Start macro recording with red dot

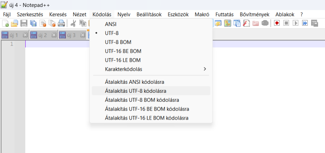point(277,23)
